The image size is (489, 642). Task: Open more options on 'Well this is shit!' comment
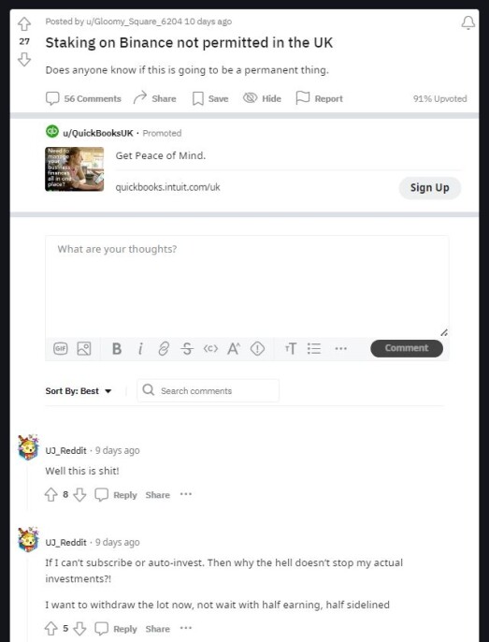186,494
